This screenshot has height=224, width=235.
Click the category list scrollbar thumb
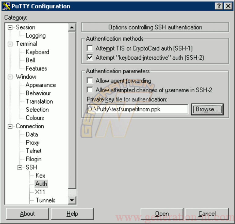72,110
